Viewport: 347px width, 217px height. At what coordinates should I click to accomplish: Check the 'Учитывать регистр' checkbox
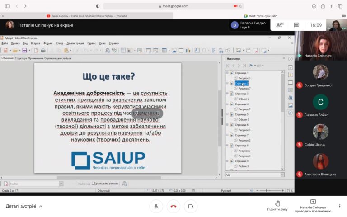(x=94, y=184)
